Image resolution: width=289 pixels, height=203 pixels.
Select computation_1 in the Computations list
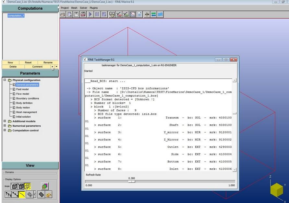tap(16, 16)
